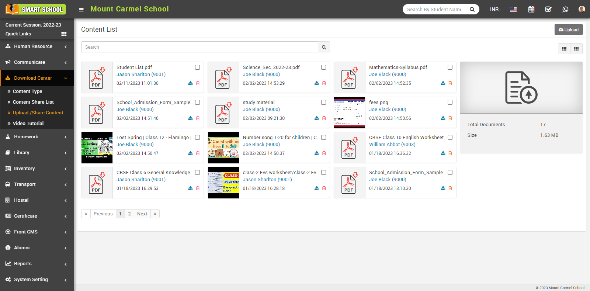The width and height of the screenshot is (590, 291).
Task: Switch to grid view layout
Action: click(576, 49)
